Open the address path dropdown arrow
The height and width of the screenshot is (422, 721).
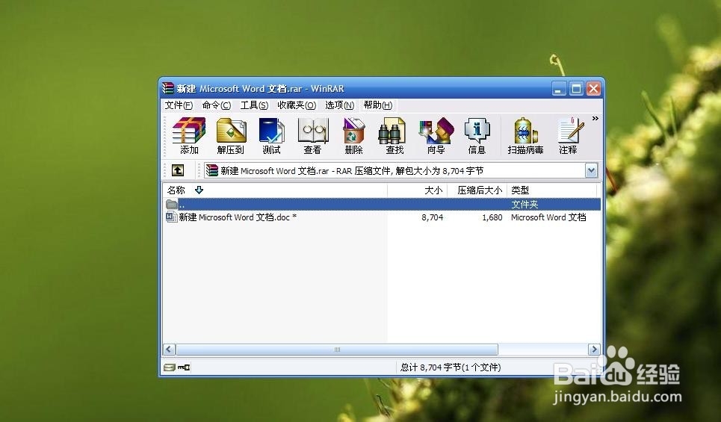click(x=591, y=171)
